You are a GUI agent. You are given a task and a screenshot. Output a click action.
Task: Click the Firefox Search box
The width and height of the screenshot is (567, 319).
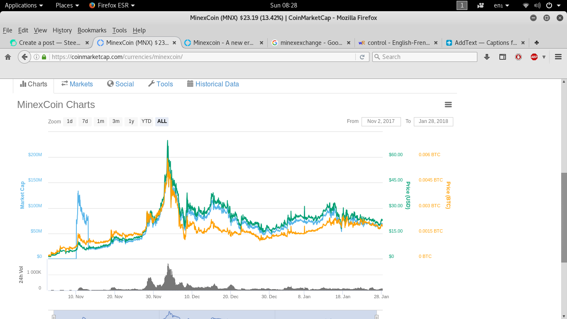coord(425,57)
